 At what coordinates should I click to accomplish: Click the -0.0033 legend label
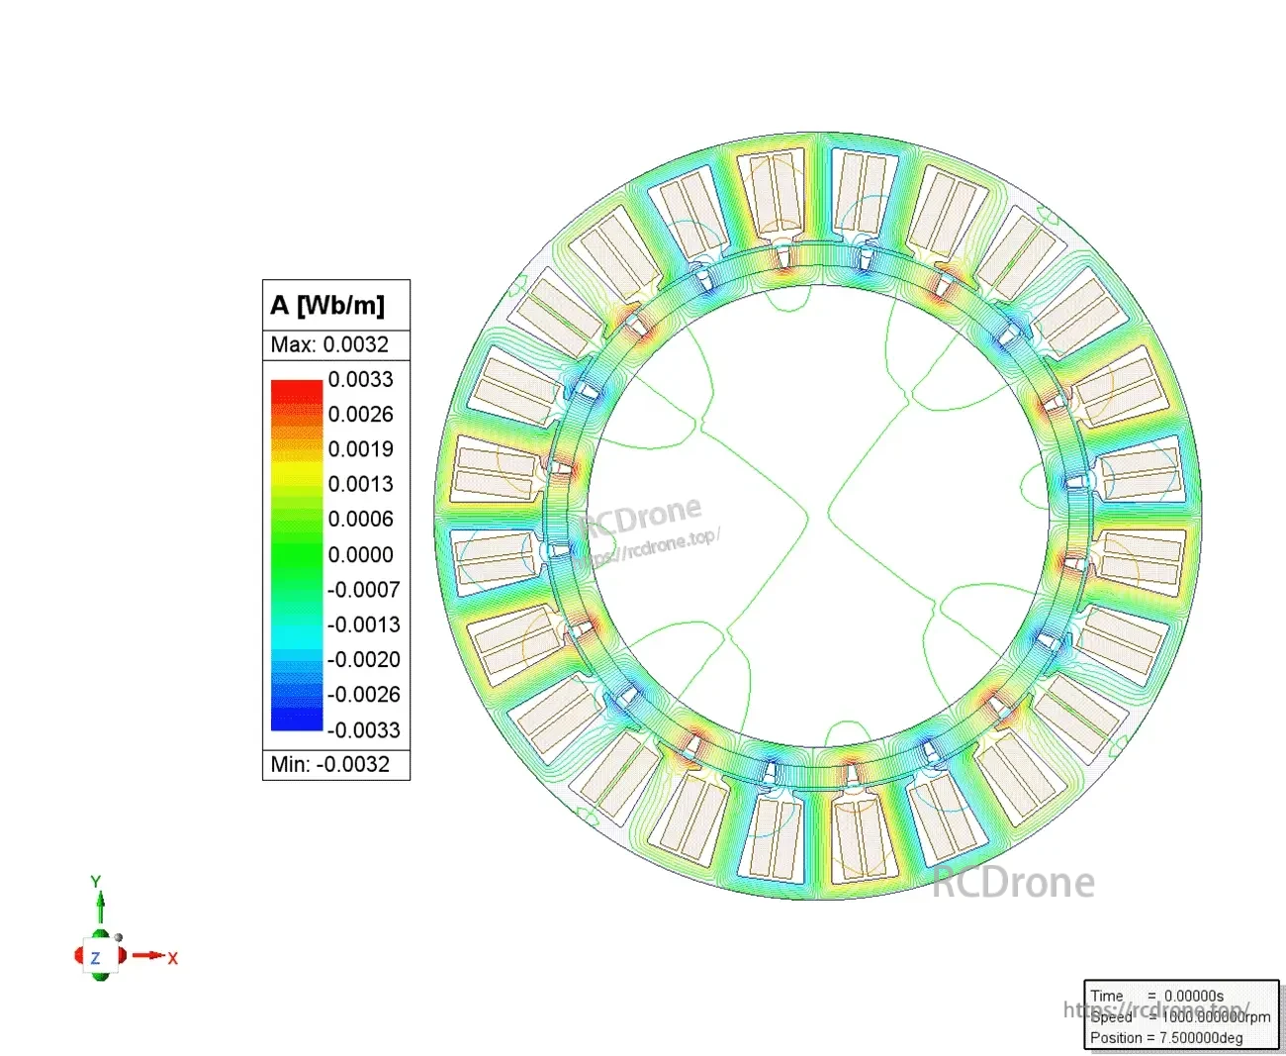364,730
